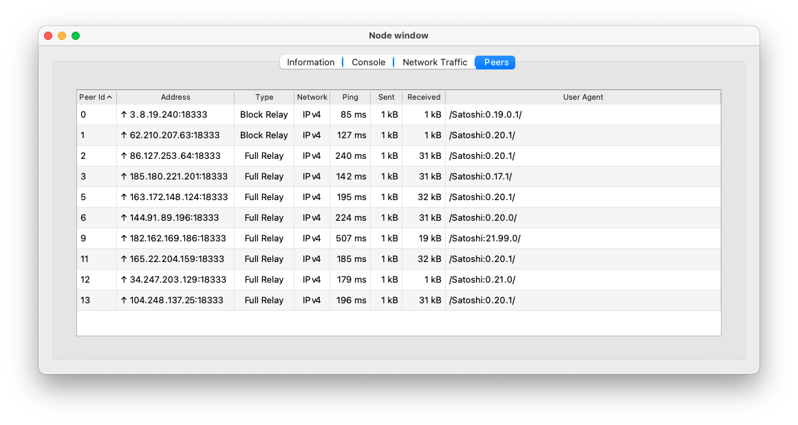Sort peers by Received data
Viewport: 798px width, 425px height.
coord(424,97)
